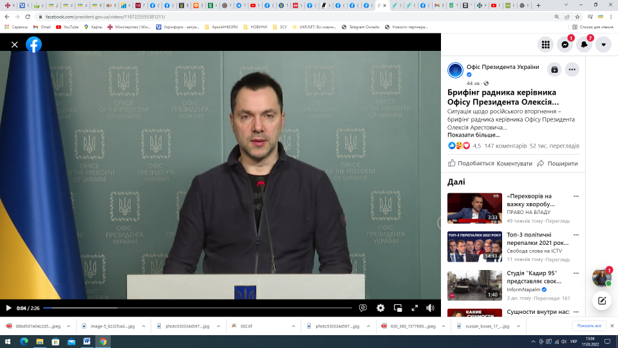Screen dimensions: 618x348
Task: Open Facebook notifications bell
Action: [x=584, y=44]
